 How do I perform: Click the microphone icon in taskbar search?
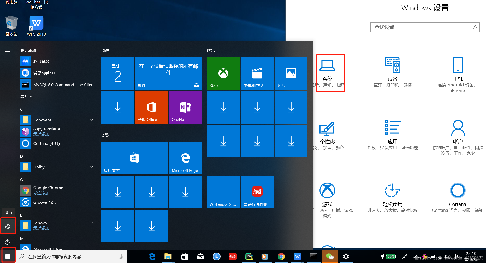[121, 256]
